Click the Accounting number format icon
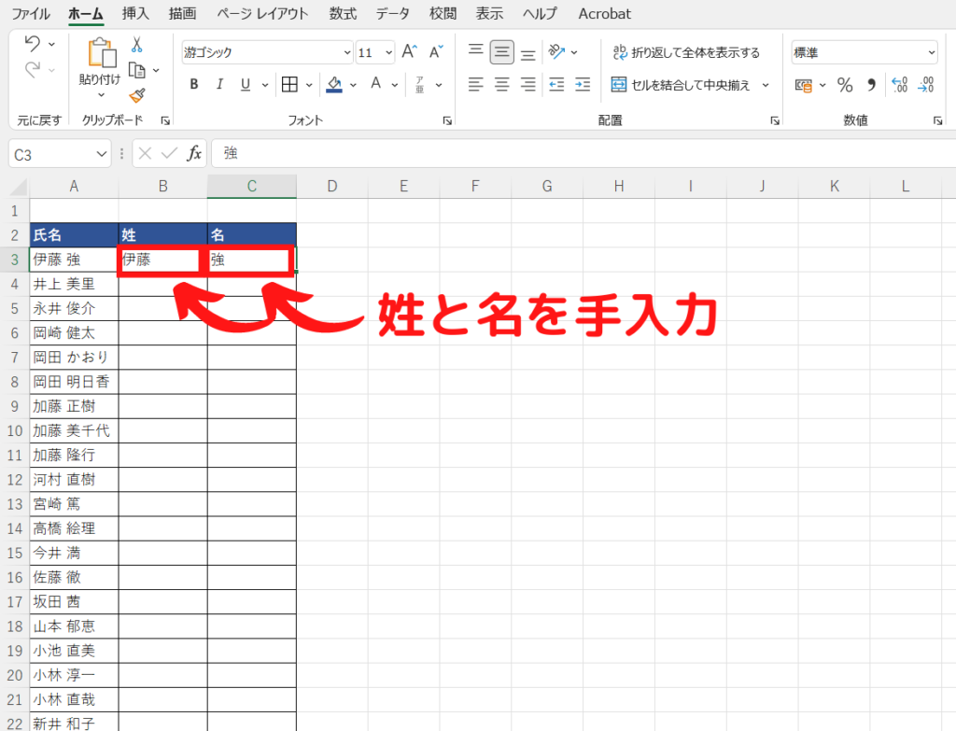 click(x=804, y=85)
